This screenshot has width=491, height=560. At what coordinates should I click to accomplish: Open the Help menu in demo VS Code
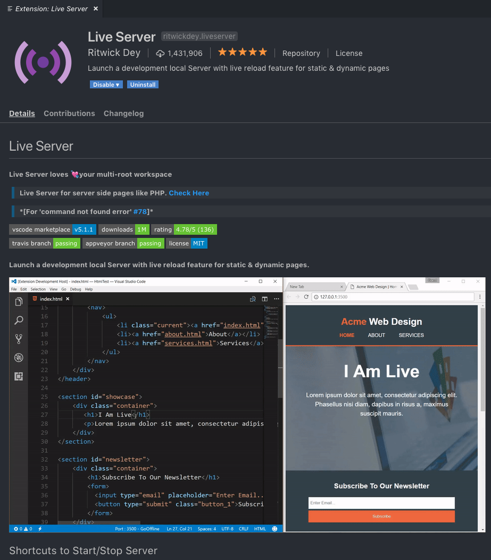(x=89, y=289)
